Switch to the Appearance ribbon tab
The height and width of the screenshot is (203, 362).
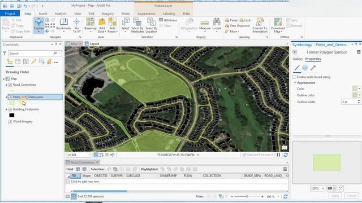[x=146, y=14]
